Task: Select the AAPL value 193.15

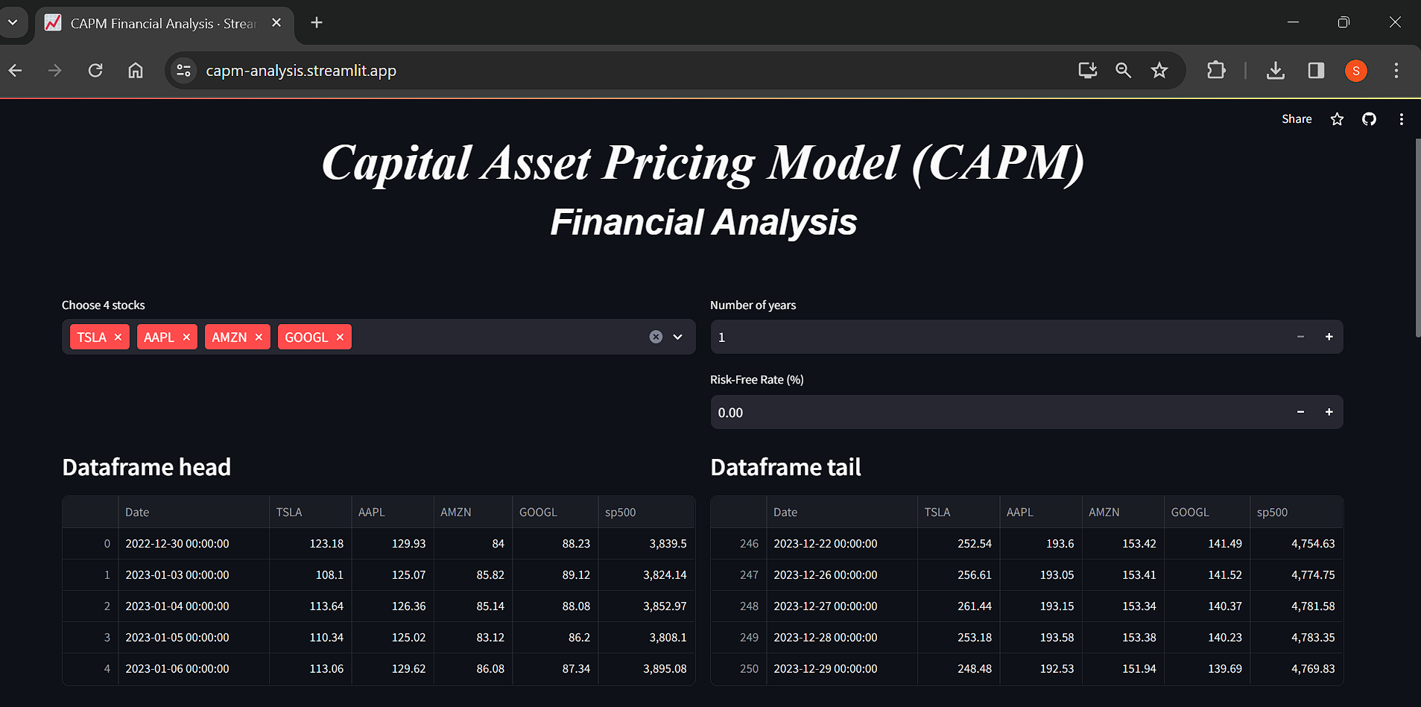Action: pos(1041,606)
